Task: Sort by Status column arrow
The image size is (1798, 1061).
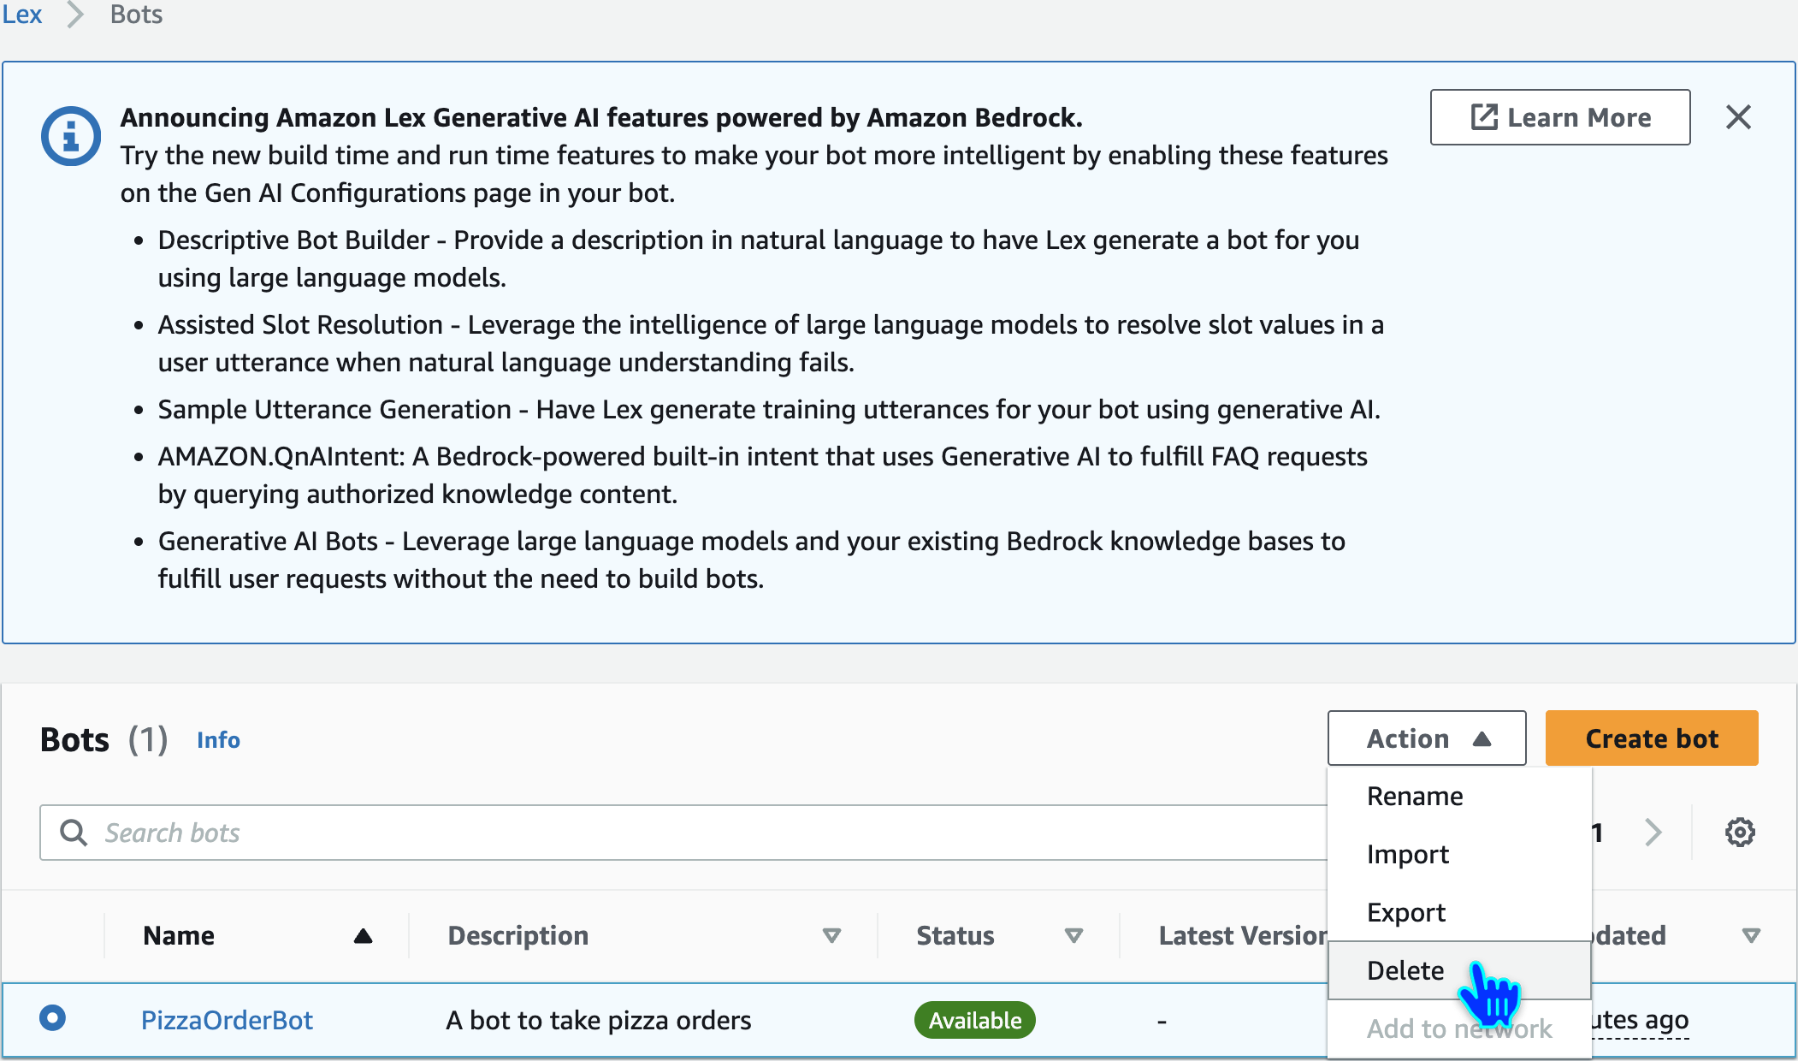Action: [1073, 935]
